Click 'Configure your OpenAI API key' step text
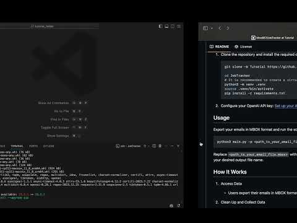Viewport: 297px width, 223px height. pos(247,106)
